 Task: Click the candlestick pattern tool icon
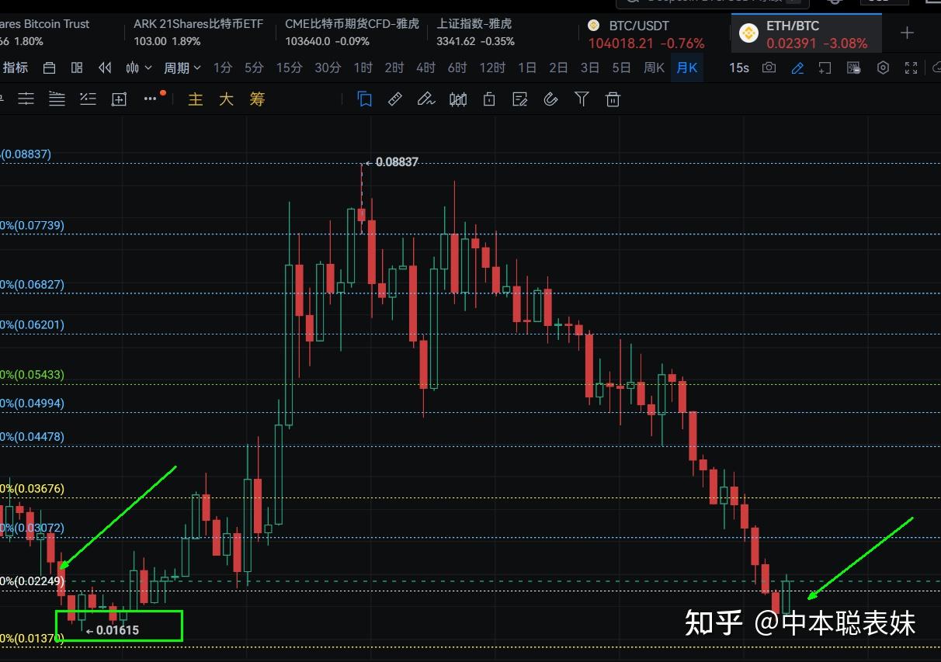pos(457,99)
